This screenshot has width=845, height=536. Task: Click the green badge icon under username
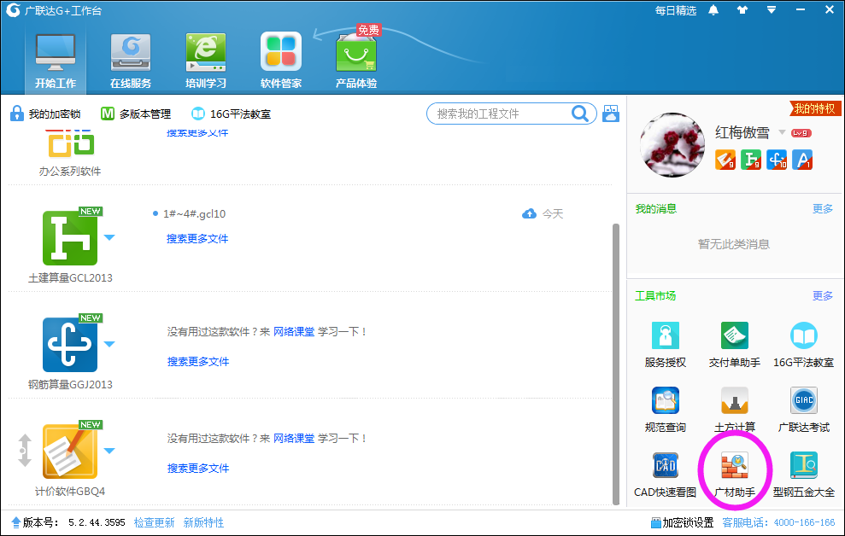[751, 160]
